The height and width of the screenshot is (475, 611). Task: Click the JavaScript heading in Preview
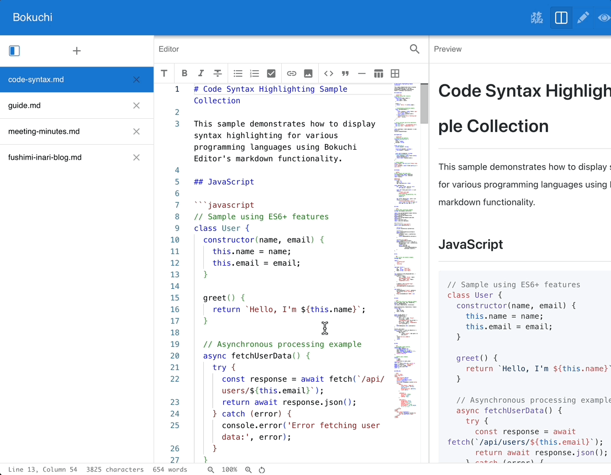[x=471, y=244]
